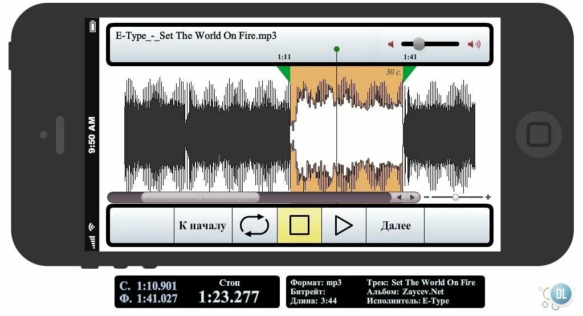Click the scrollbar right arrow

tap(412, 197)
